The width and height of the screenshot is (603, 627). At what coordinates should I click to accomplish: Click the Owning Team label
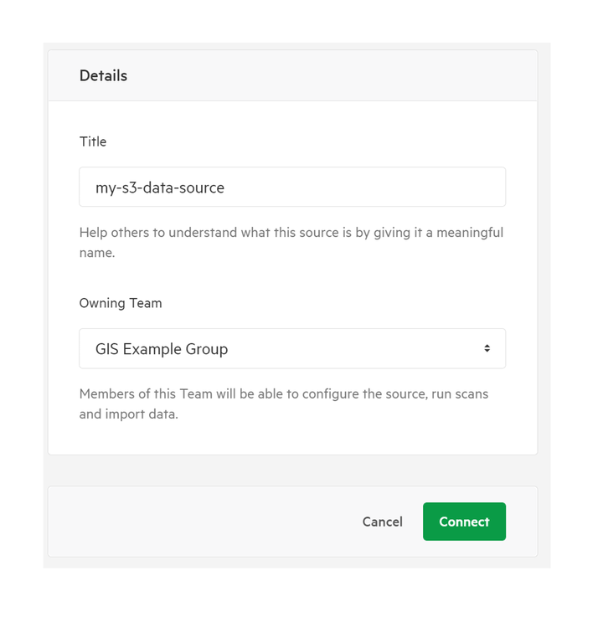[121, 303]
